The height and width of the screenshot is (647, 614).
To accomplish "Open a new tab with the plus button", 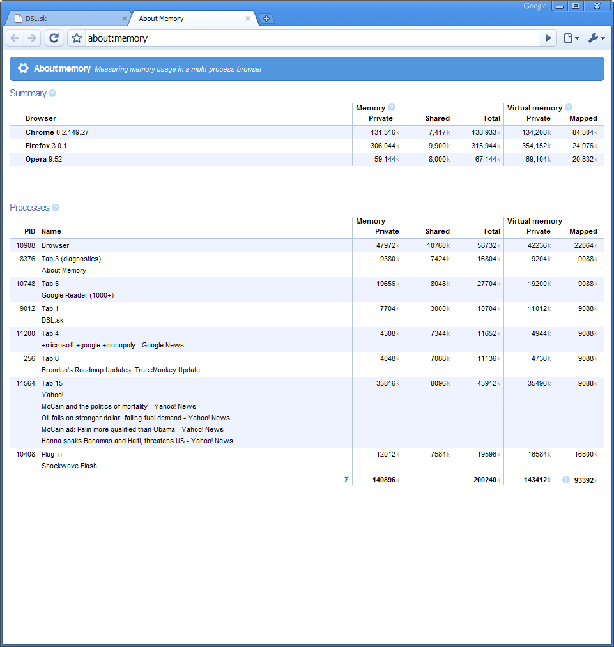I will (x=266, y=19).
